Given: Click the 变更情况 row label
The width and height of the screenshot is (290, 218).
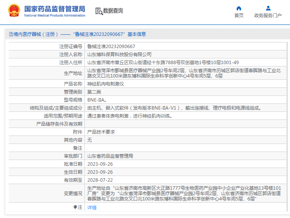Looking at the screenshot, I should (73, 194).
